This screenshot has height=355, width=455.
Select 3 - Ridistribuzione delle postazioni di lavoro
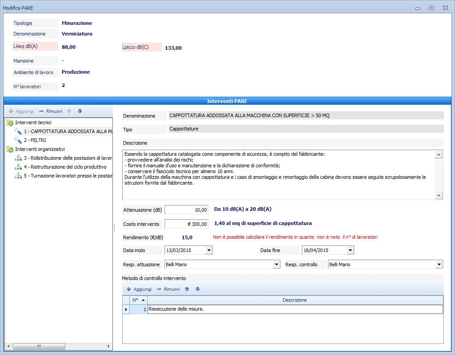tap(68, 158)
